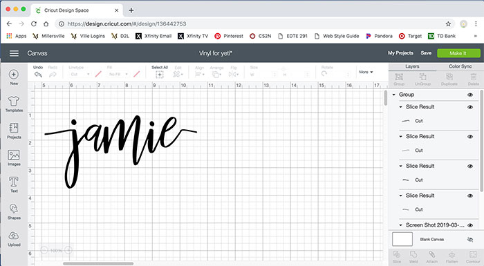This screenshot has height=266, width=484.
Task: Select the Text tool
Action: coord(14,182)
